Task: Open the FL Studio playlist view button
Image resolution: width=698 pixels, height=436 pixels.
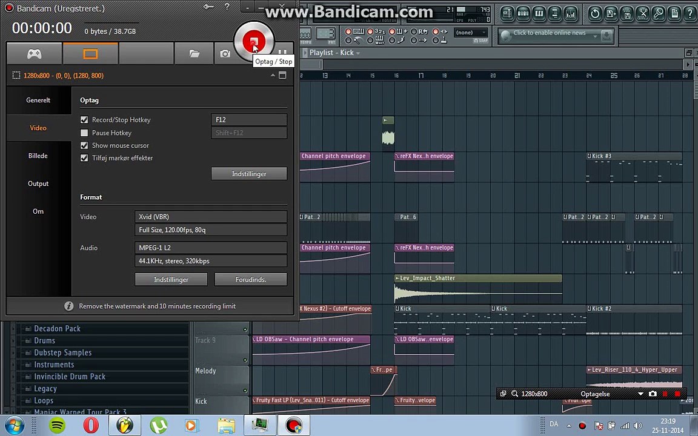Action: (507, 14)
